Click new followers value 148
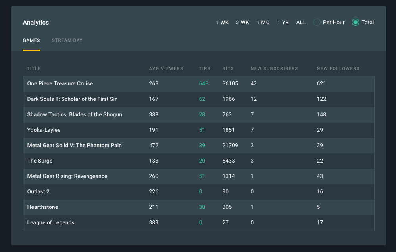 tap(321, 114)
